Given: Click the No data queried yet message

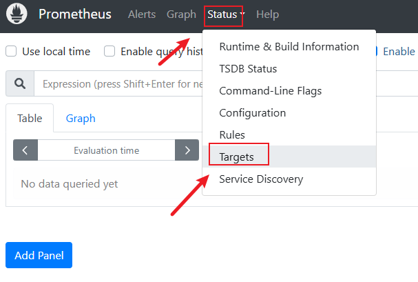Looking at the screenshot, I should [x=70, y=184].
